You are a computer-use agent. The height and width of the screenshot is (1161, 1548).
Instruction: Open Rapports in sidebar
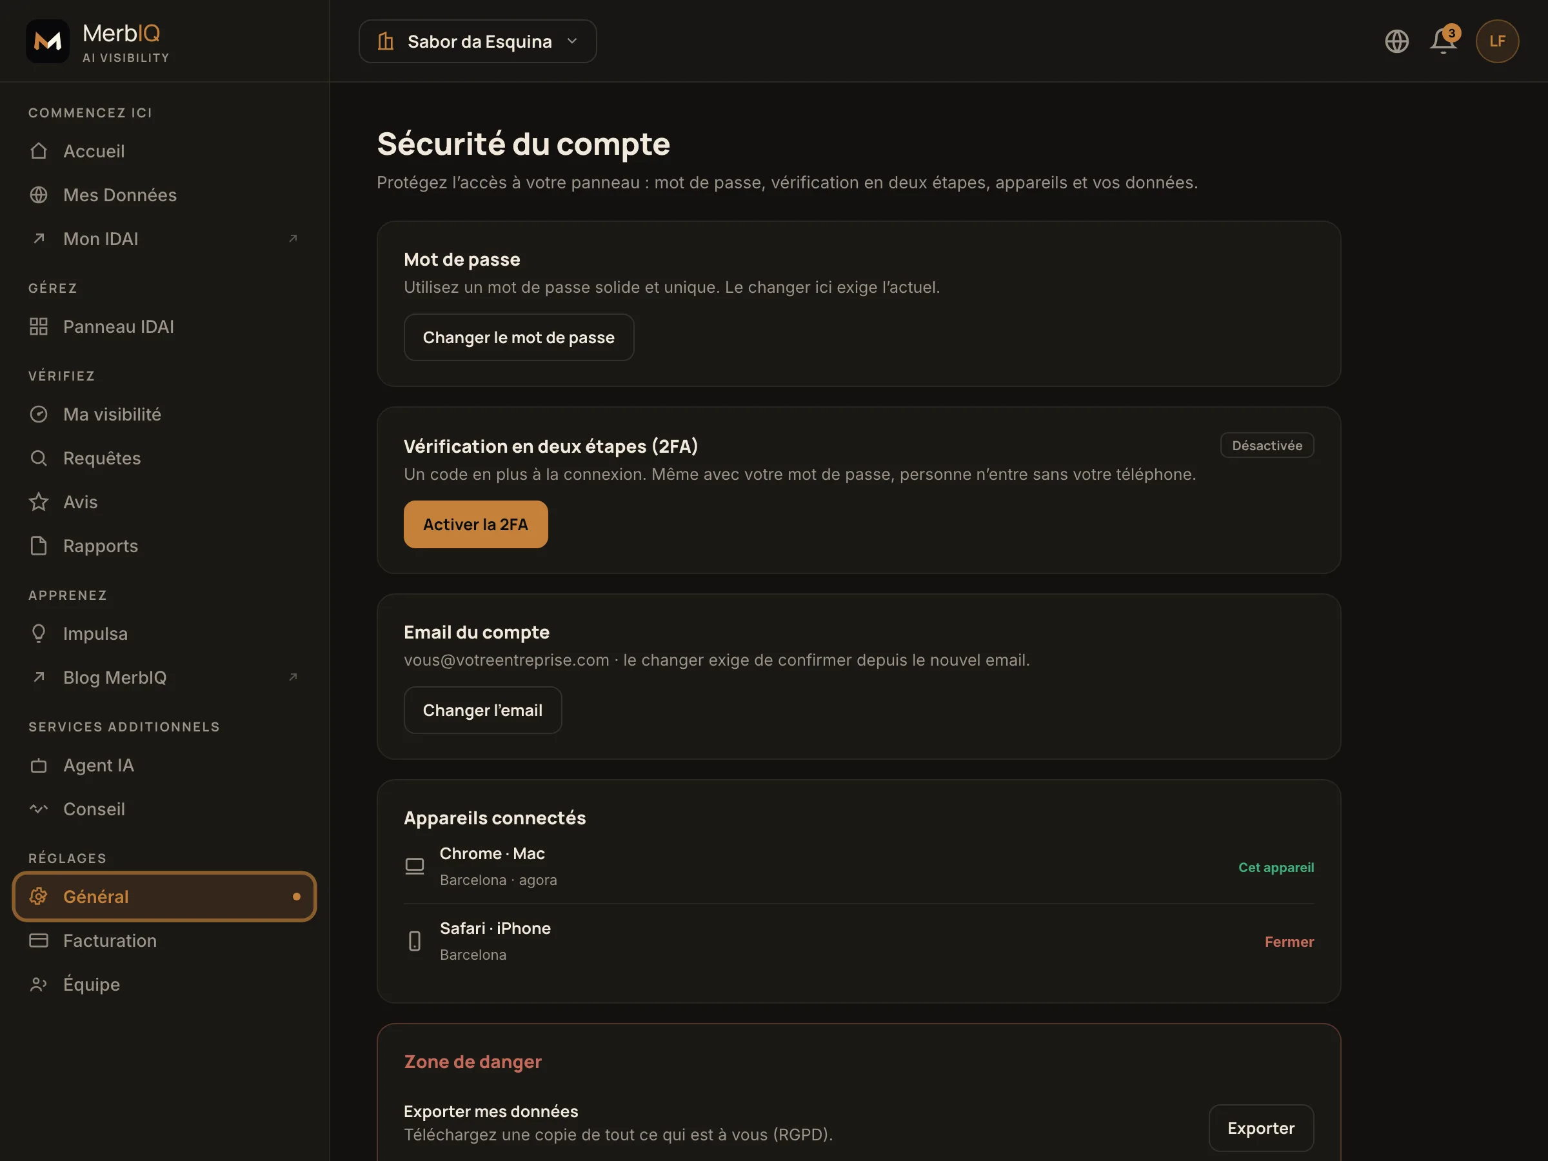pyautogui.click(x=164, y=546)
